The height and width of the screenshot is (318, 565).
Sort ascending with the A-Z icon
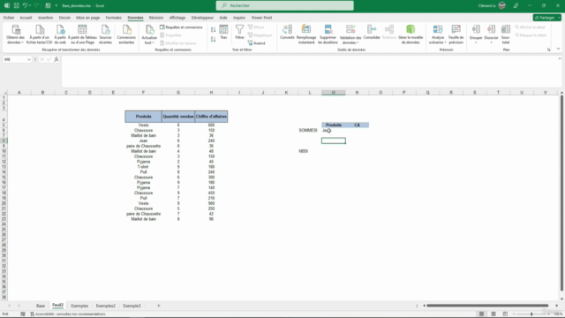(214, 30)
